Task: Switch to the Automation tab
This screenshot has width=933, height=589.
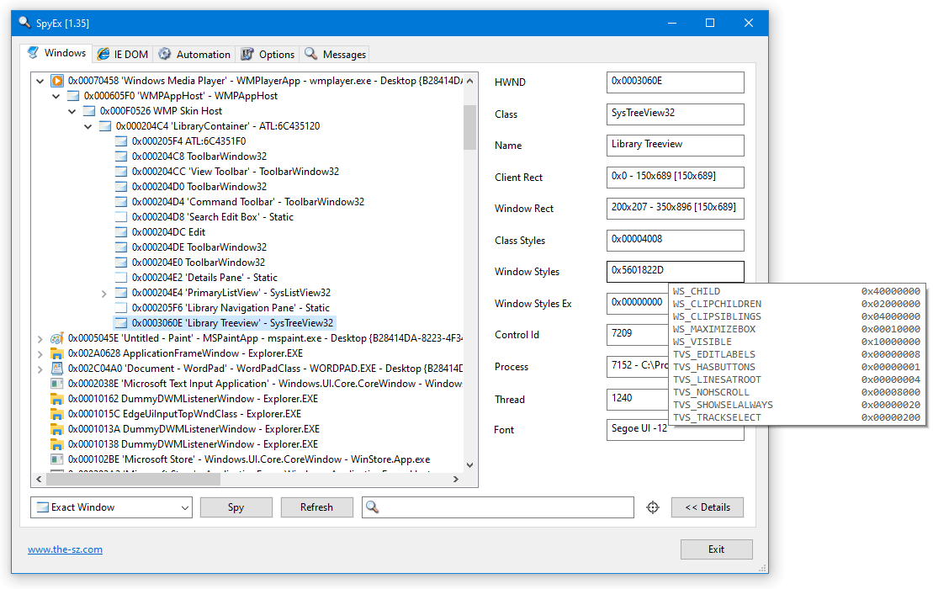Action: (x=193, y=54)
